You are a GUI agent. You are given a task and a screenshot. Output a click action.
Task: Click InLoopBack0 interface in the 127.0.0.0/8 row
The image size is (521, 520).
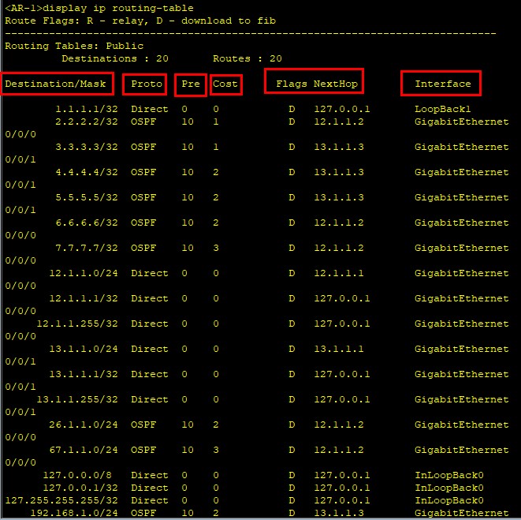pyautogui.click(x=449, y=476)
